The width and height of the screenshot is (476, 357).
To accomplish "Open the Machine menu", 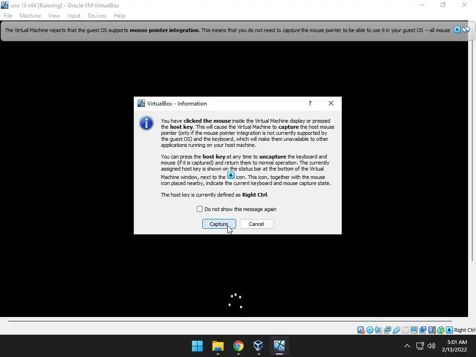I will click(x=30, y=16).
